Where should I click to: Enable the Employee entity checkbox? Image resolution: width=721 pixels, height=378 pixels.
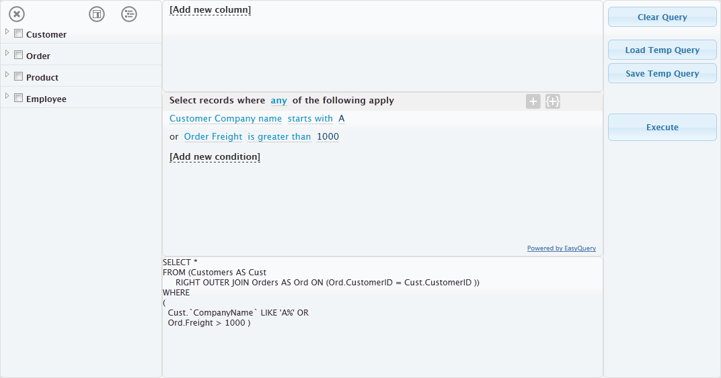[x=18, y=98]
